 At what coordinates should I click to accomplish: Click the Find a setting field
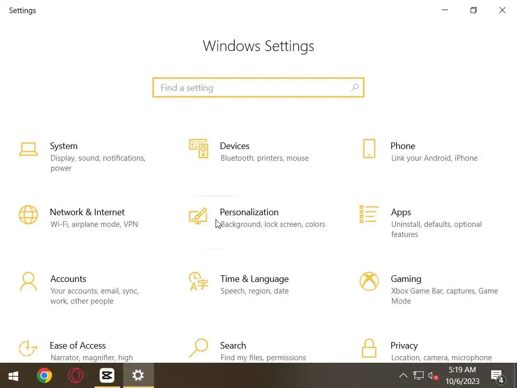click(258, 87)
